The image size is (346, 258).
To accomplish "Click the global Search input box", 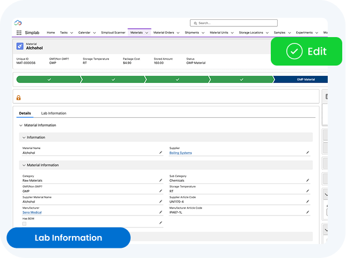I will (x=234, y=23).
